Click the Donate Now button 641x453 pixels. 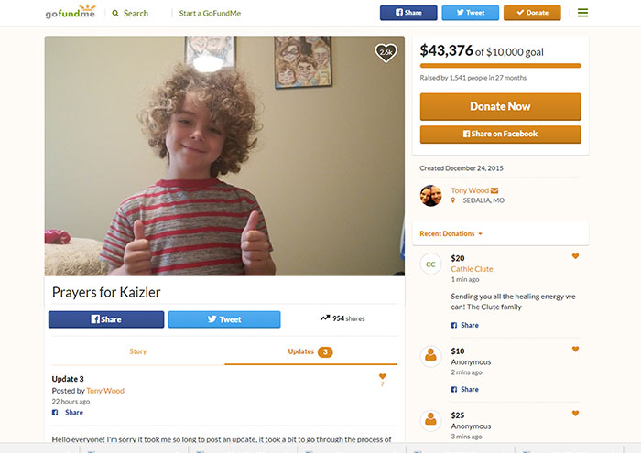[x=500, y=106]
